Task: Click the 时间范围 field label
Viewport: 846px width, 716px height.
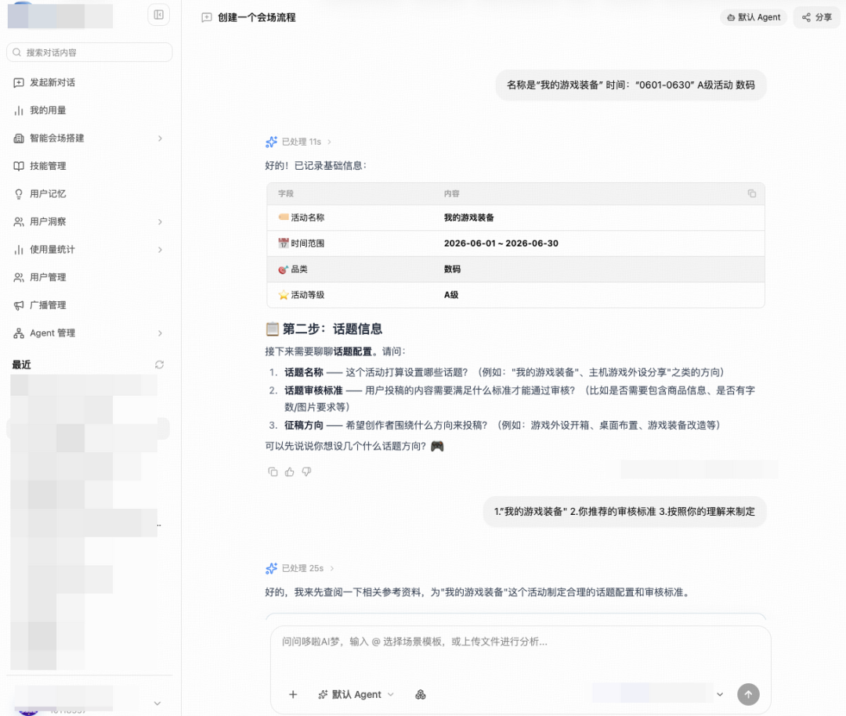Action: 308,243
